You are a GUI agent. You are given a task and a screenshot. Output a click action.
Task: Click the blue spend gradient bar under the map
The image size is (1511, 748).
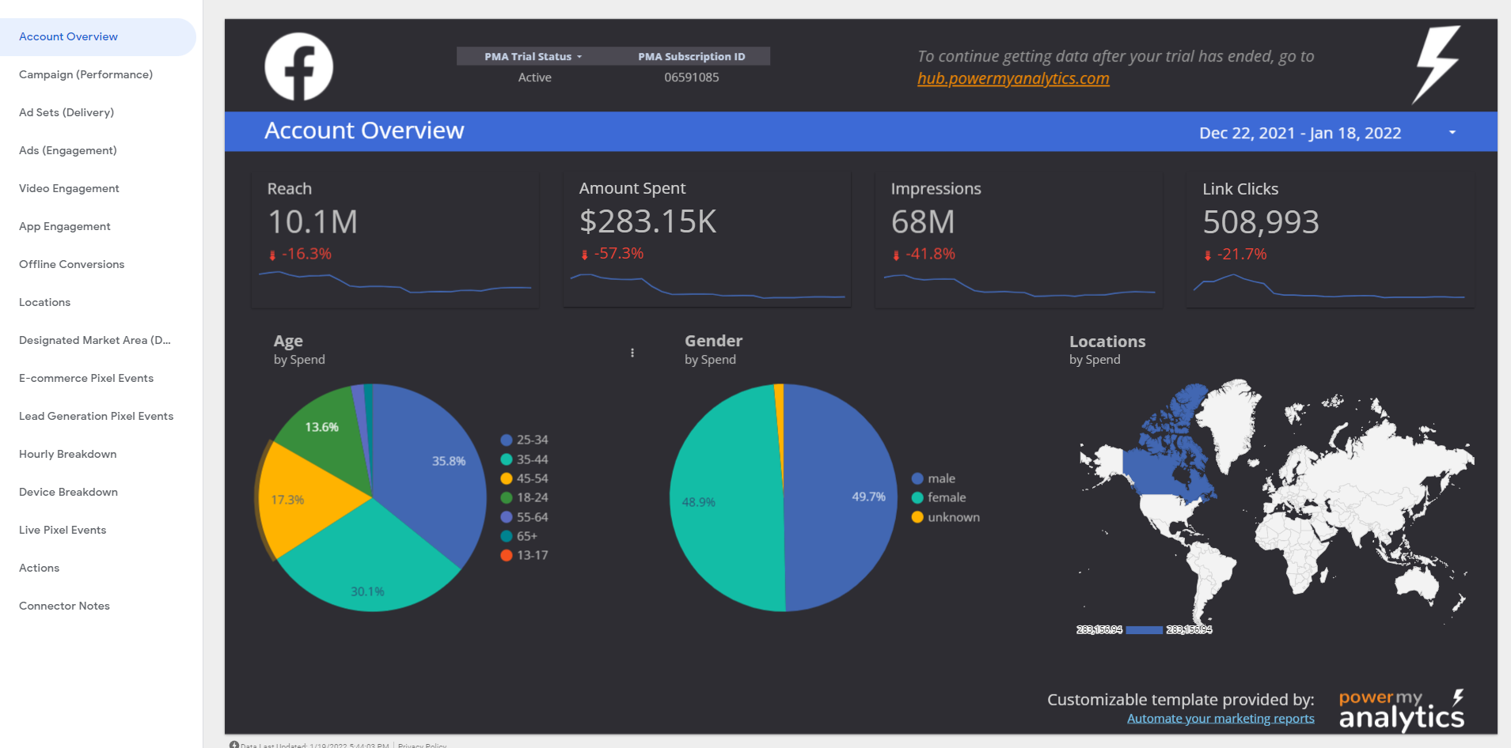1145,629
